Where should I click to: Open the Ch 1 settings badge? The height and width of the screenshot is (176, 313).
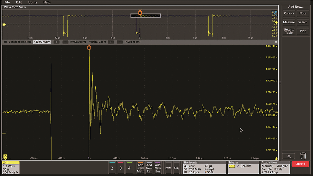pos(11,168)
